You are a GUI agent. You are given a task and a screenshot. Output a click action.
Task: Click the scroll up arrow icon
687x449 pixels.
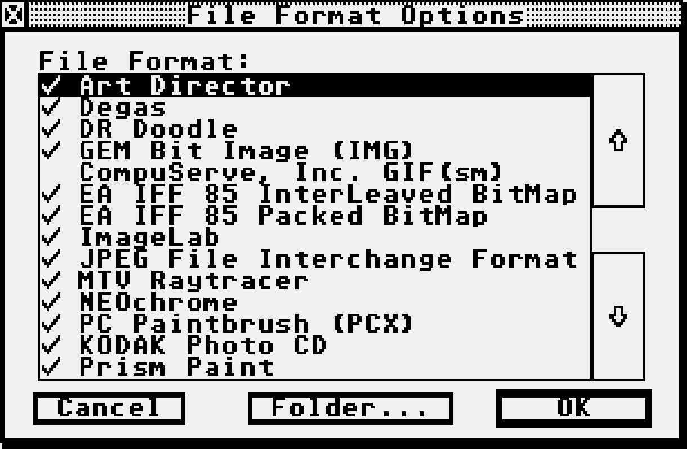coord(619,140)
